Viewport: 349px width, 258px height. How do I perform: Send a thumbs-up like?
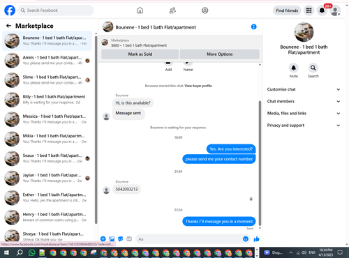pyautogui.click(x=256, y=238)
